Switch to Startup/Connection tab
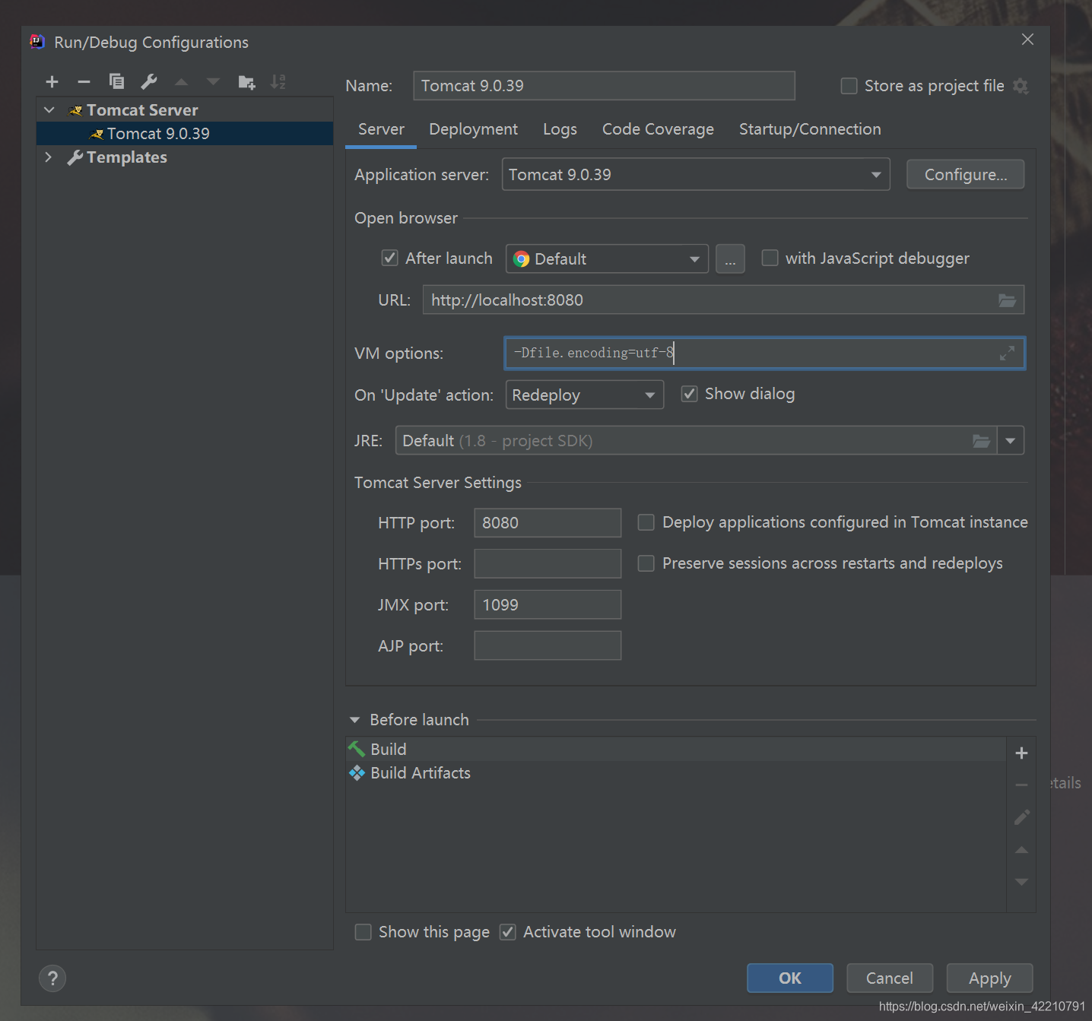1092x1021 pixels. tap(810, 129)
